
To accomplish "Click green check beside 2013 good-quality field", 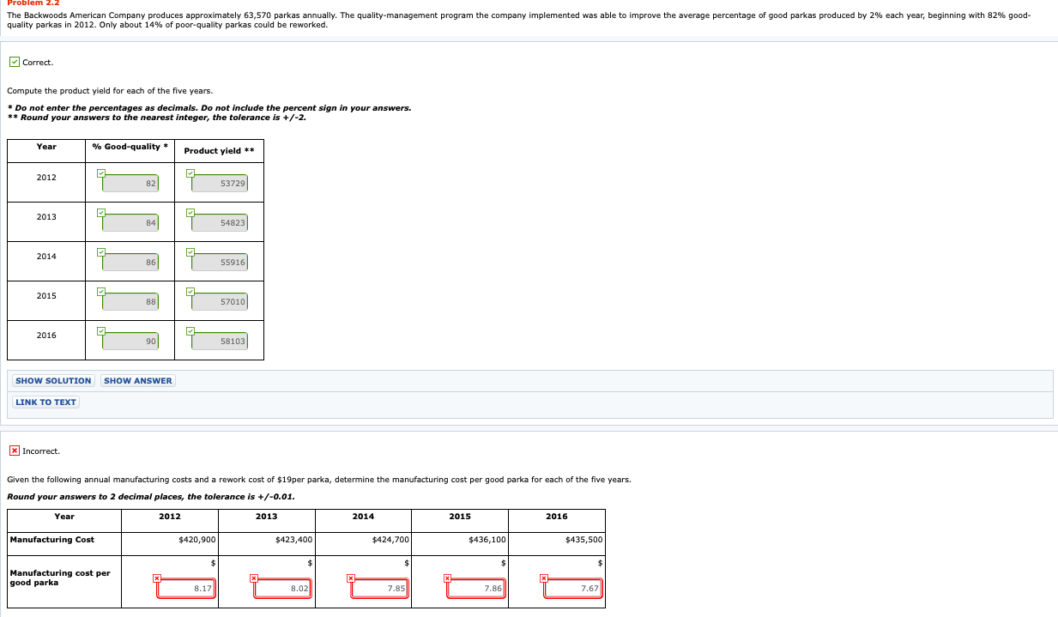I will pos(101,213).
